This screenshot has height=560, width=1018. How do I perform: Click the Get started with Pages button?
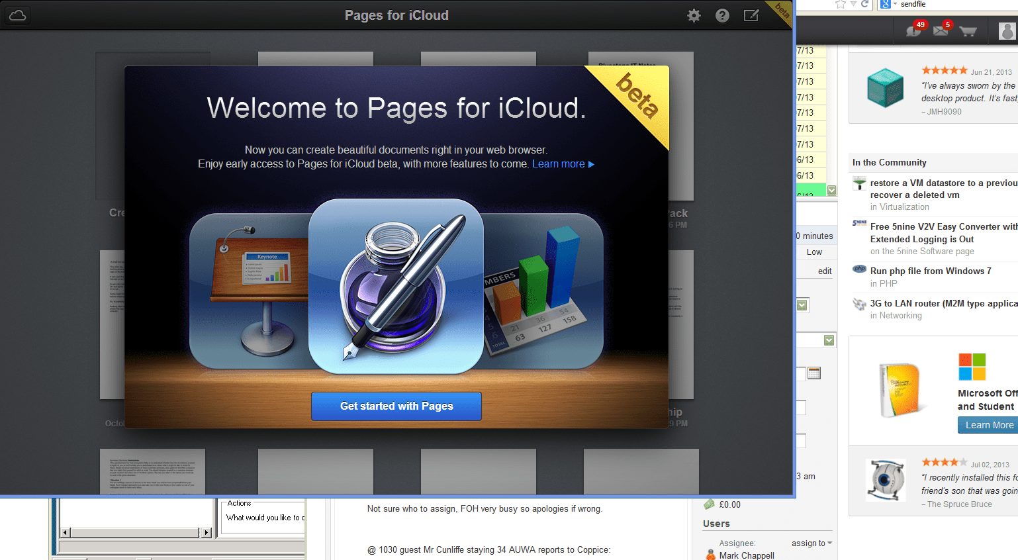[x=396, y=406]
